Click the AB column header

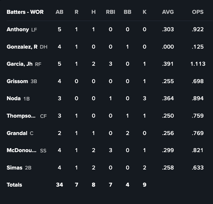[x=59, y=12]
